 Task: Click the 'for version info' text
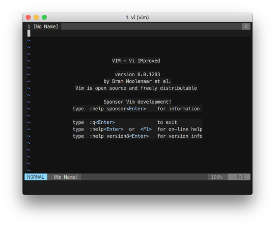pyautogui.click(x=180, y=136)
